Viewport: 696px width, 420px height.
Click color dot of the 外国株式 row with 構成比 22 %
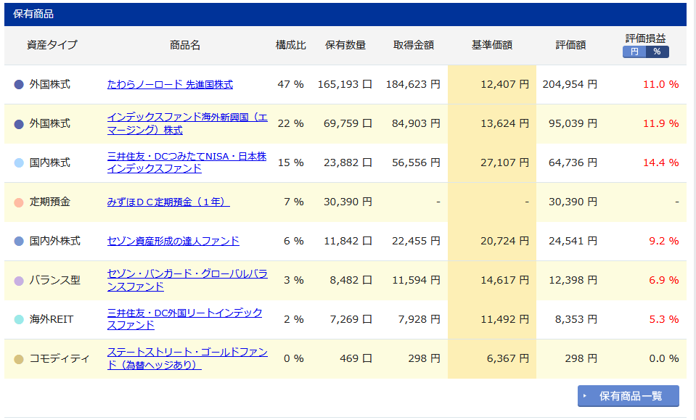19,124
